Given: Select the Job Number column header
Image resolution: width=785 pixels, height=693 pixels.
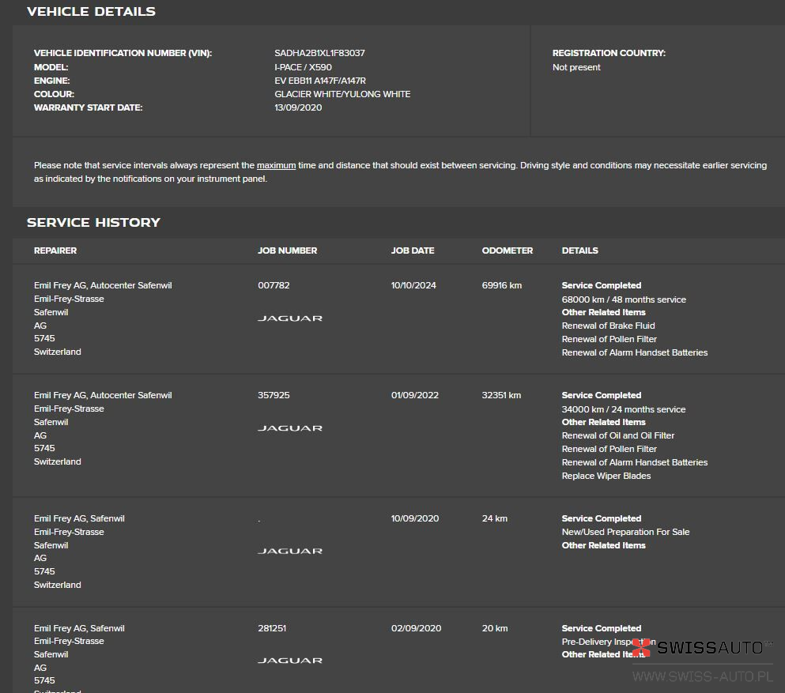Looking at the screenshot, I should pyautogui.click(x=287, y=250).
